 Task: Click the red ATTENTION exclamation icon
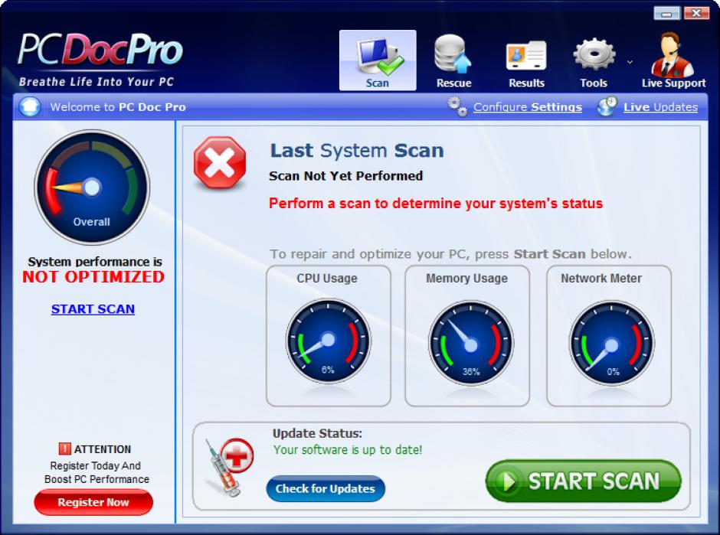[x=65, y=449]
